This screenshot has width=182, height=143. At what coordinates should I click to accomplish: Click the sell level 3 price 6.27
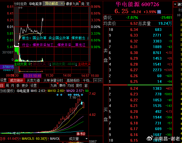134,70
